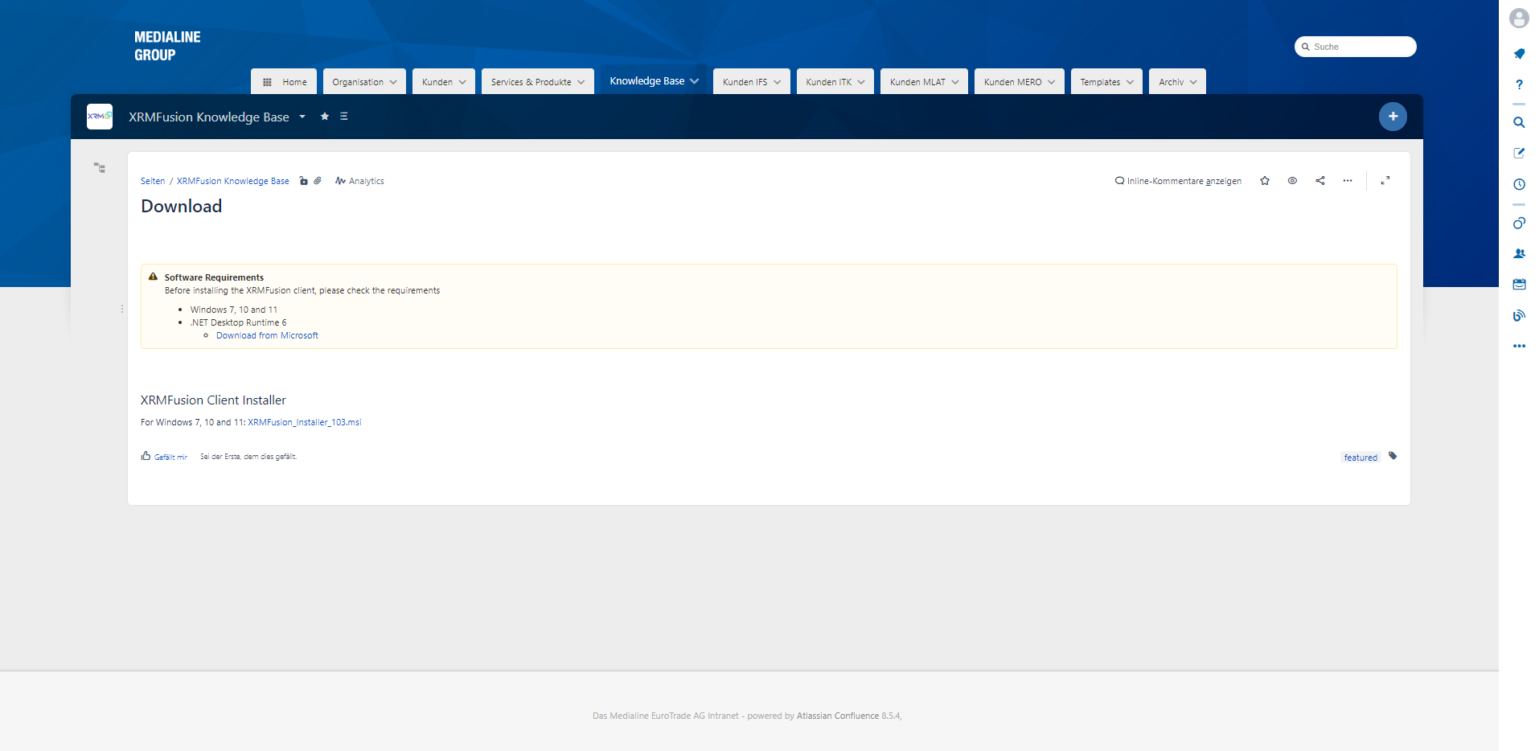This screenshot has width=1539, height=751.
Task: Click the attachments paperclip icon
Action: click(318, 181)
